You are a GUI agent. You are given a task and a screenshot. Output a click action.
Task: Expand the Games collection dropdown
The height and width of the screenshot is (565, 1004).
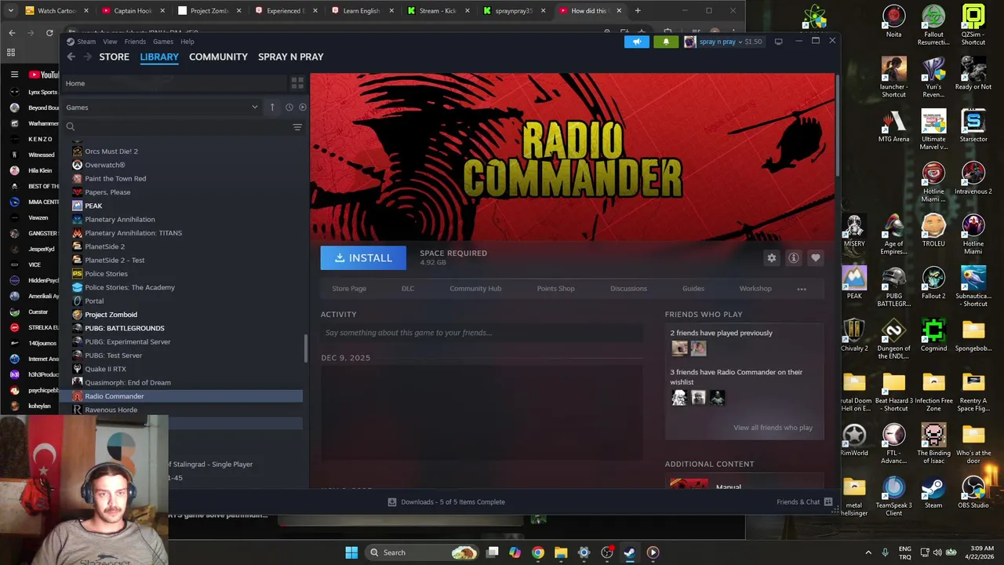254,107
